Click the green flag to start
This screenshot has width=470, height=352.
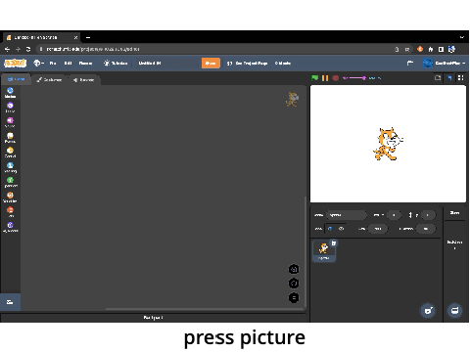(315, 78)
